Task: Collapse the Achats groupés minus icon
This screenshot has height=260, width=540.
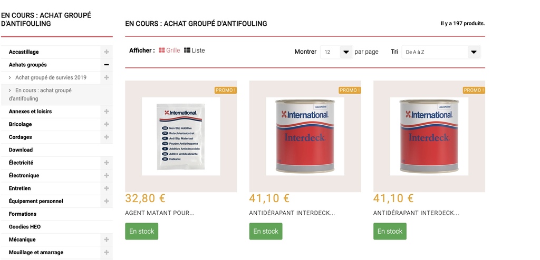Action: [107, 65]
